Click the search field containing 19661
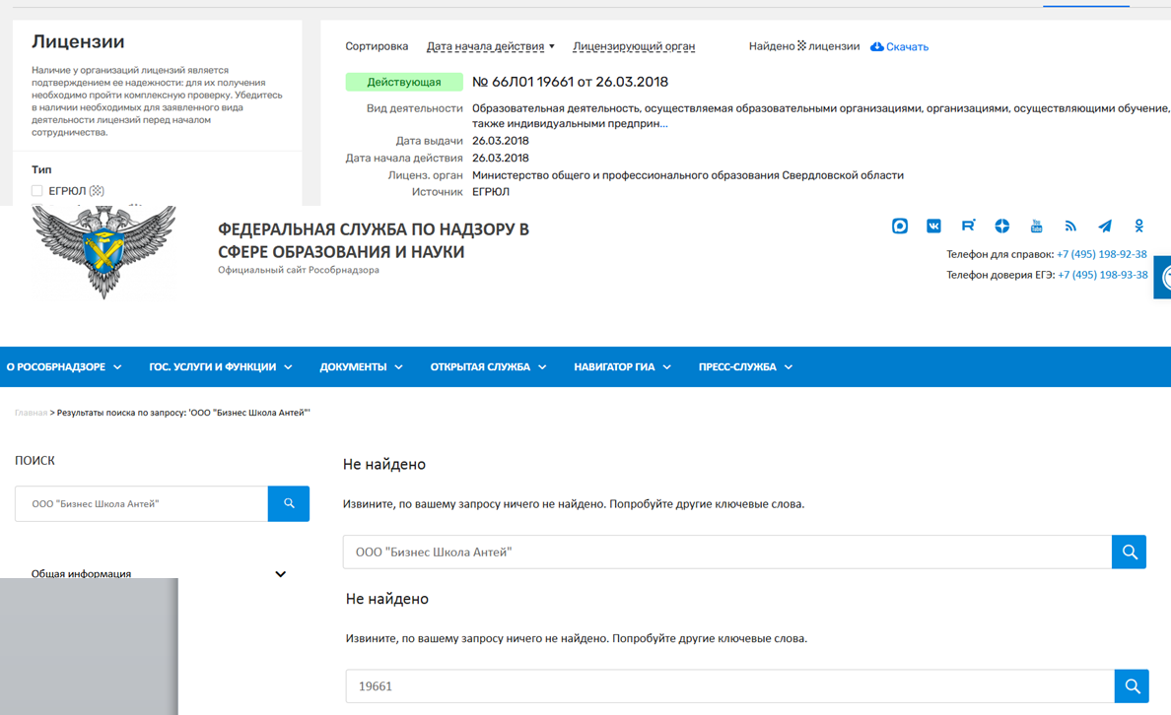1171x715 pixels. pos(729,686)
